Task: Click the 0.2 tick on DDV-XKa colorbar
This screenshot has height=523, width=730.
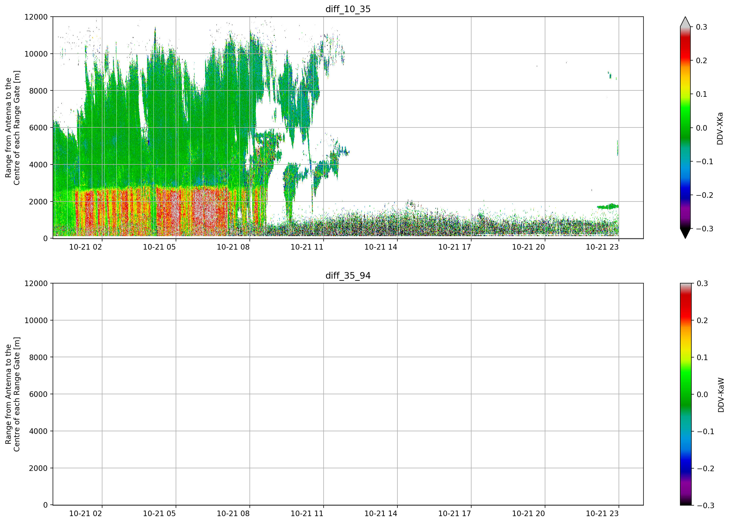Action: click(x=701, y=61)
